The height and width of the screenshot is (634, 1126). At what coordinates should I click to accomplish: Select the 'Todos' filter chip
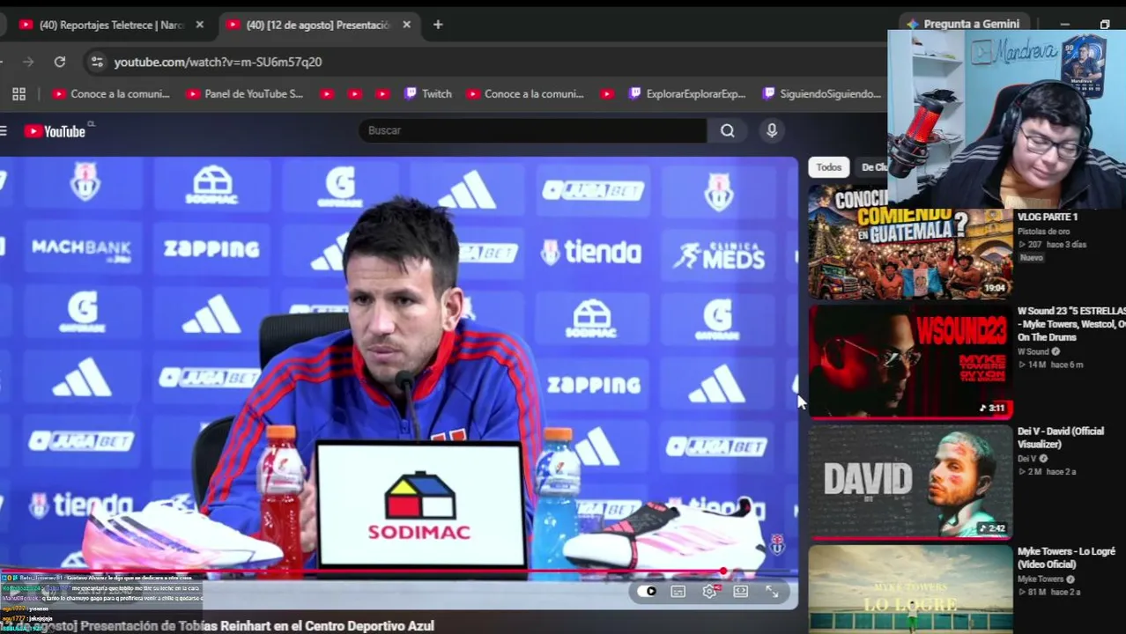click(x=828, y=167)
